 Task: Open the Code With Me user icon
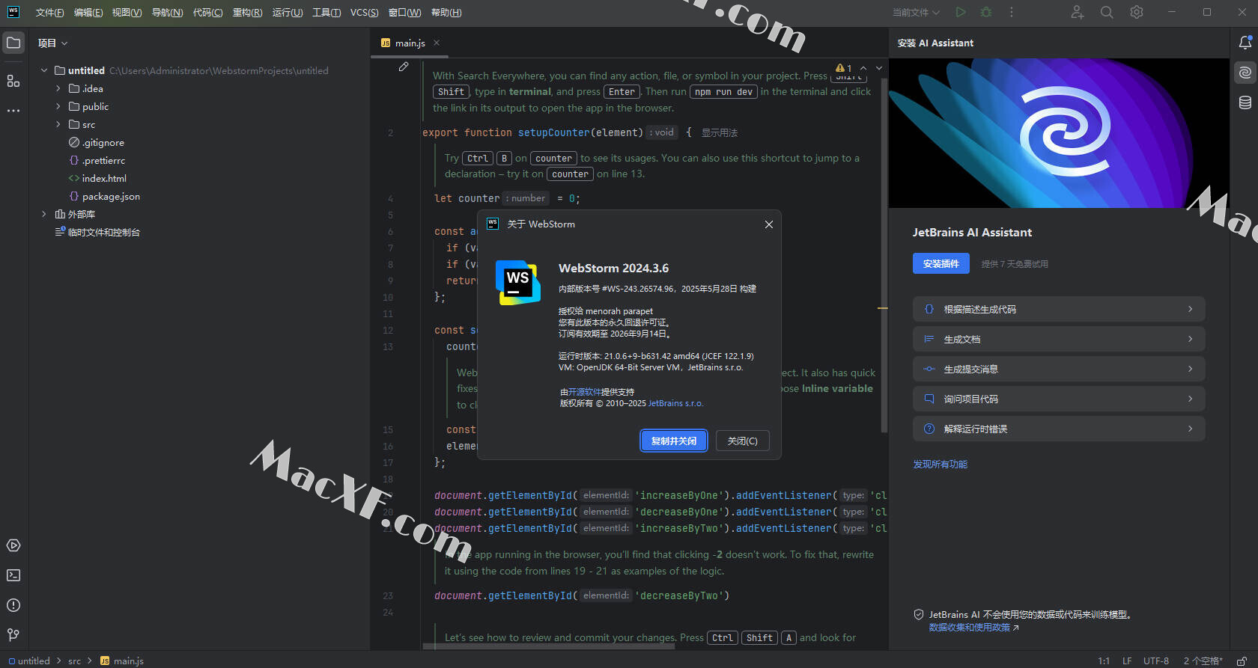point(1077,12)
